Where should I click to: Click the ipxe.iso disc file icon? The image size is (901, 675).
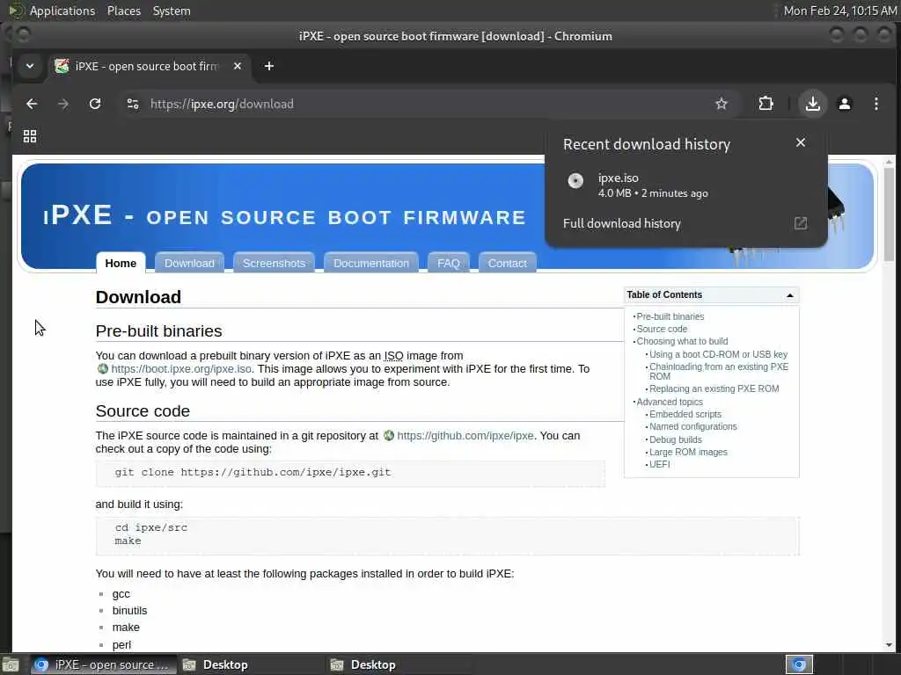tap(575, 181)
